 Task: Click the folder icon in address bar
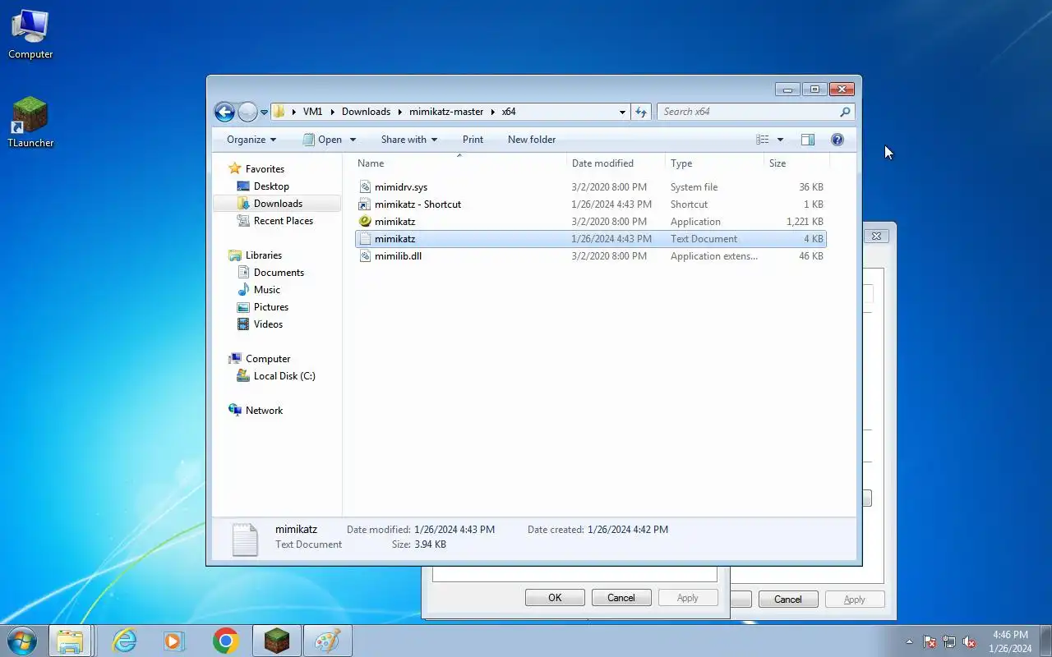tap(279, 112)
